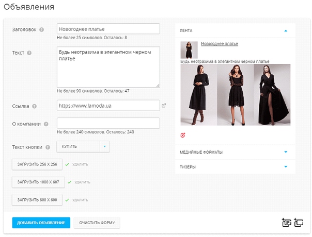Open help icon next to Текст
This screenshot has width=312, height=237.
point(29,53)
